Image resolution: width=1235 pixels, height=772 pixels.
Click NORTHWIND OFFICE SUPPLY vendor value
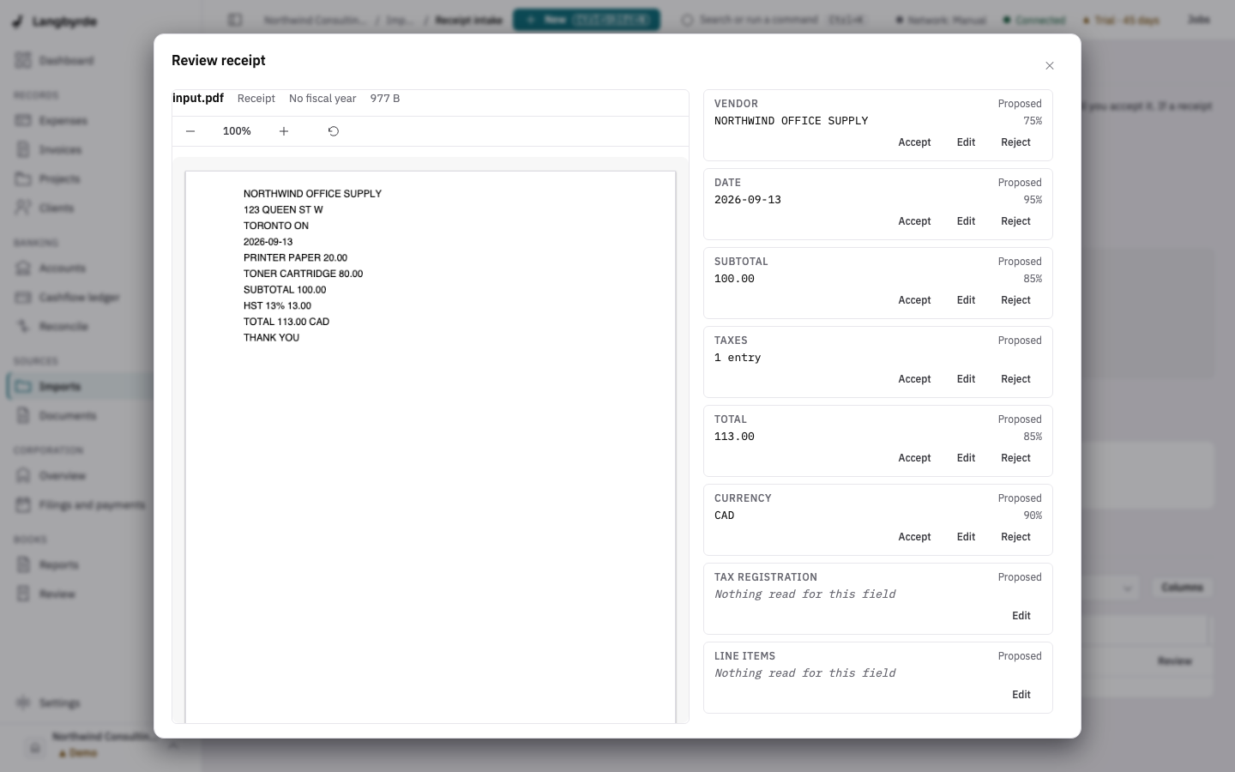[791, 121]
